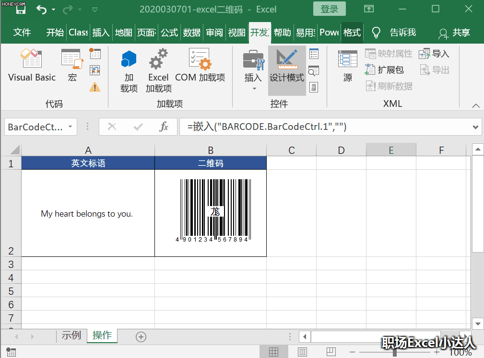This screenshot has height=358, width=484.
Task: Open the Name Box dropdown arrow
Action: (x=71, y=127)
